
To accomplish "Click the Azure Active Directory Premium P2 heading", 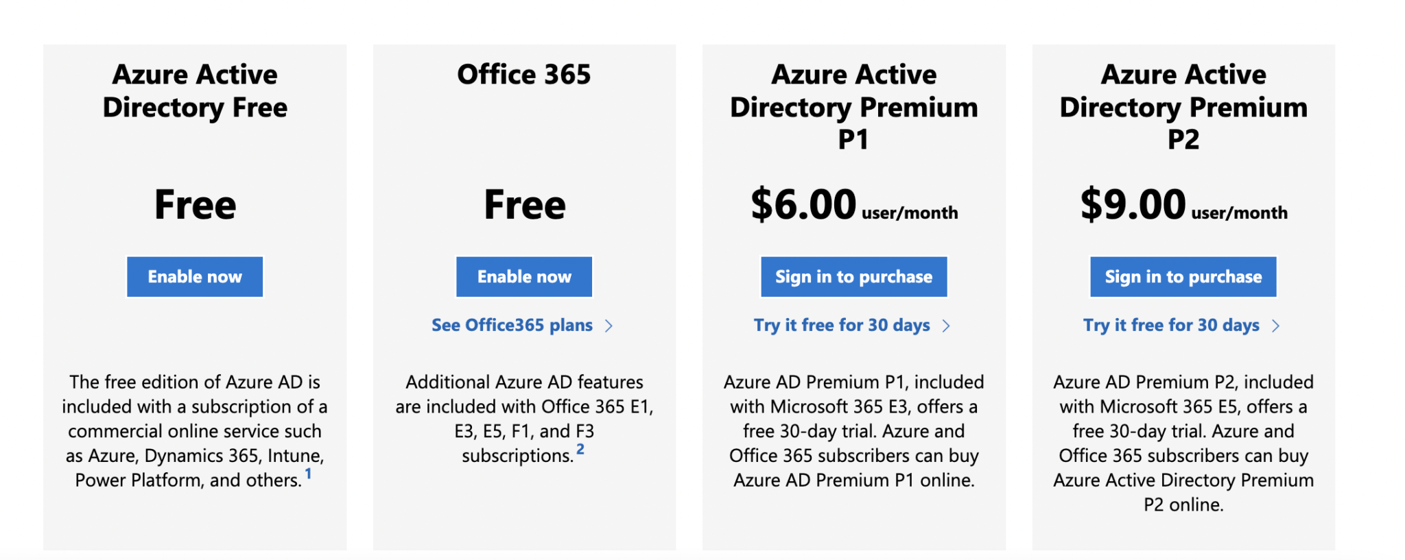I will tap(1183, 107).
